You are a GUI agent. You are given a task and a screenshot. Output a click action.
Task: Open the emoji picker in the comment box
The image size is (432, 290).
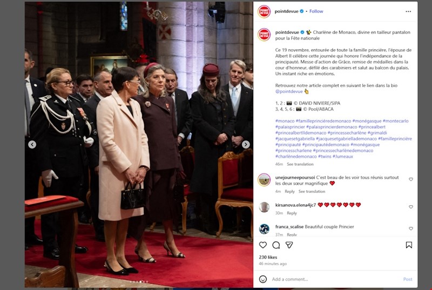tap(263, 279)
